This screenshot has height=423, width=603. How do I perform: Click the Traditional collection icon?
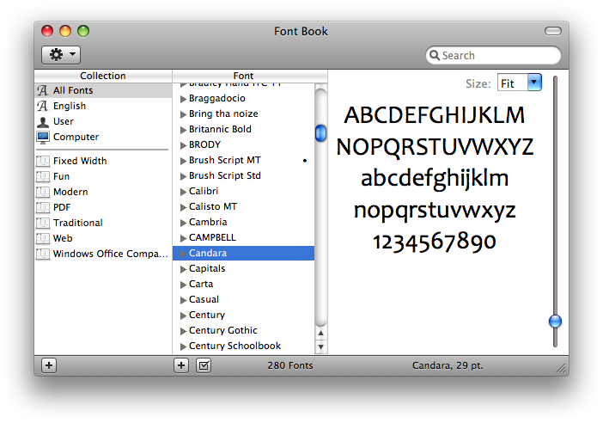(43, 223)
